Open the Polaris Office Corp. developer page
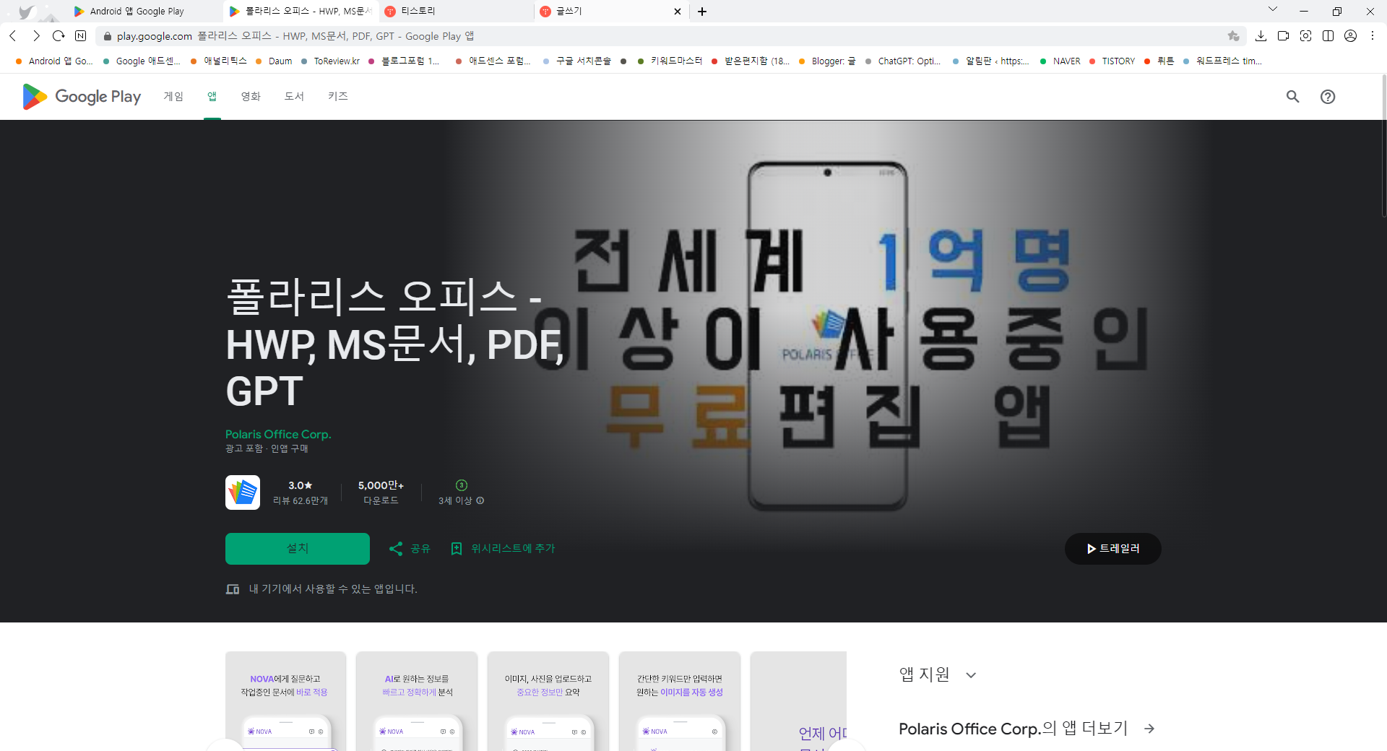 277,434
